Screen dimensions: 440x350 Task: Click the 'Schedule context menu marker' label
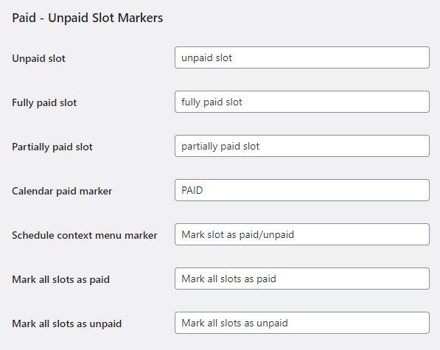(x=85, y=235)
